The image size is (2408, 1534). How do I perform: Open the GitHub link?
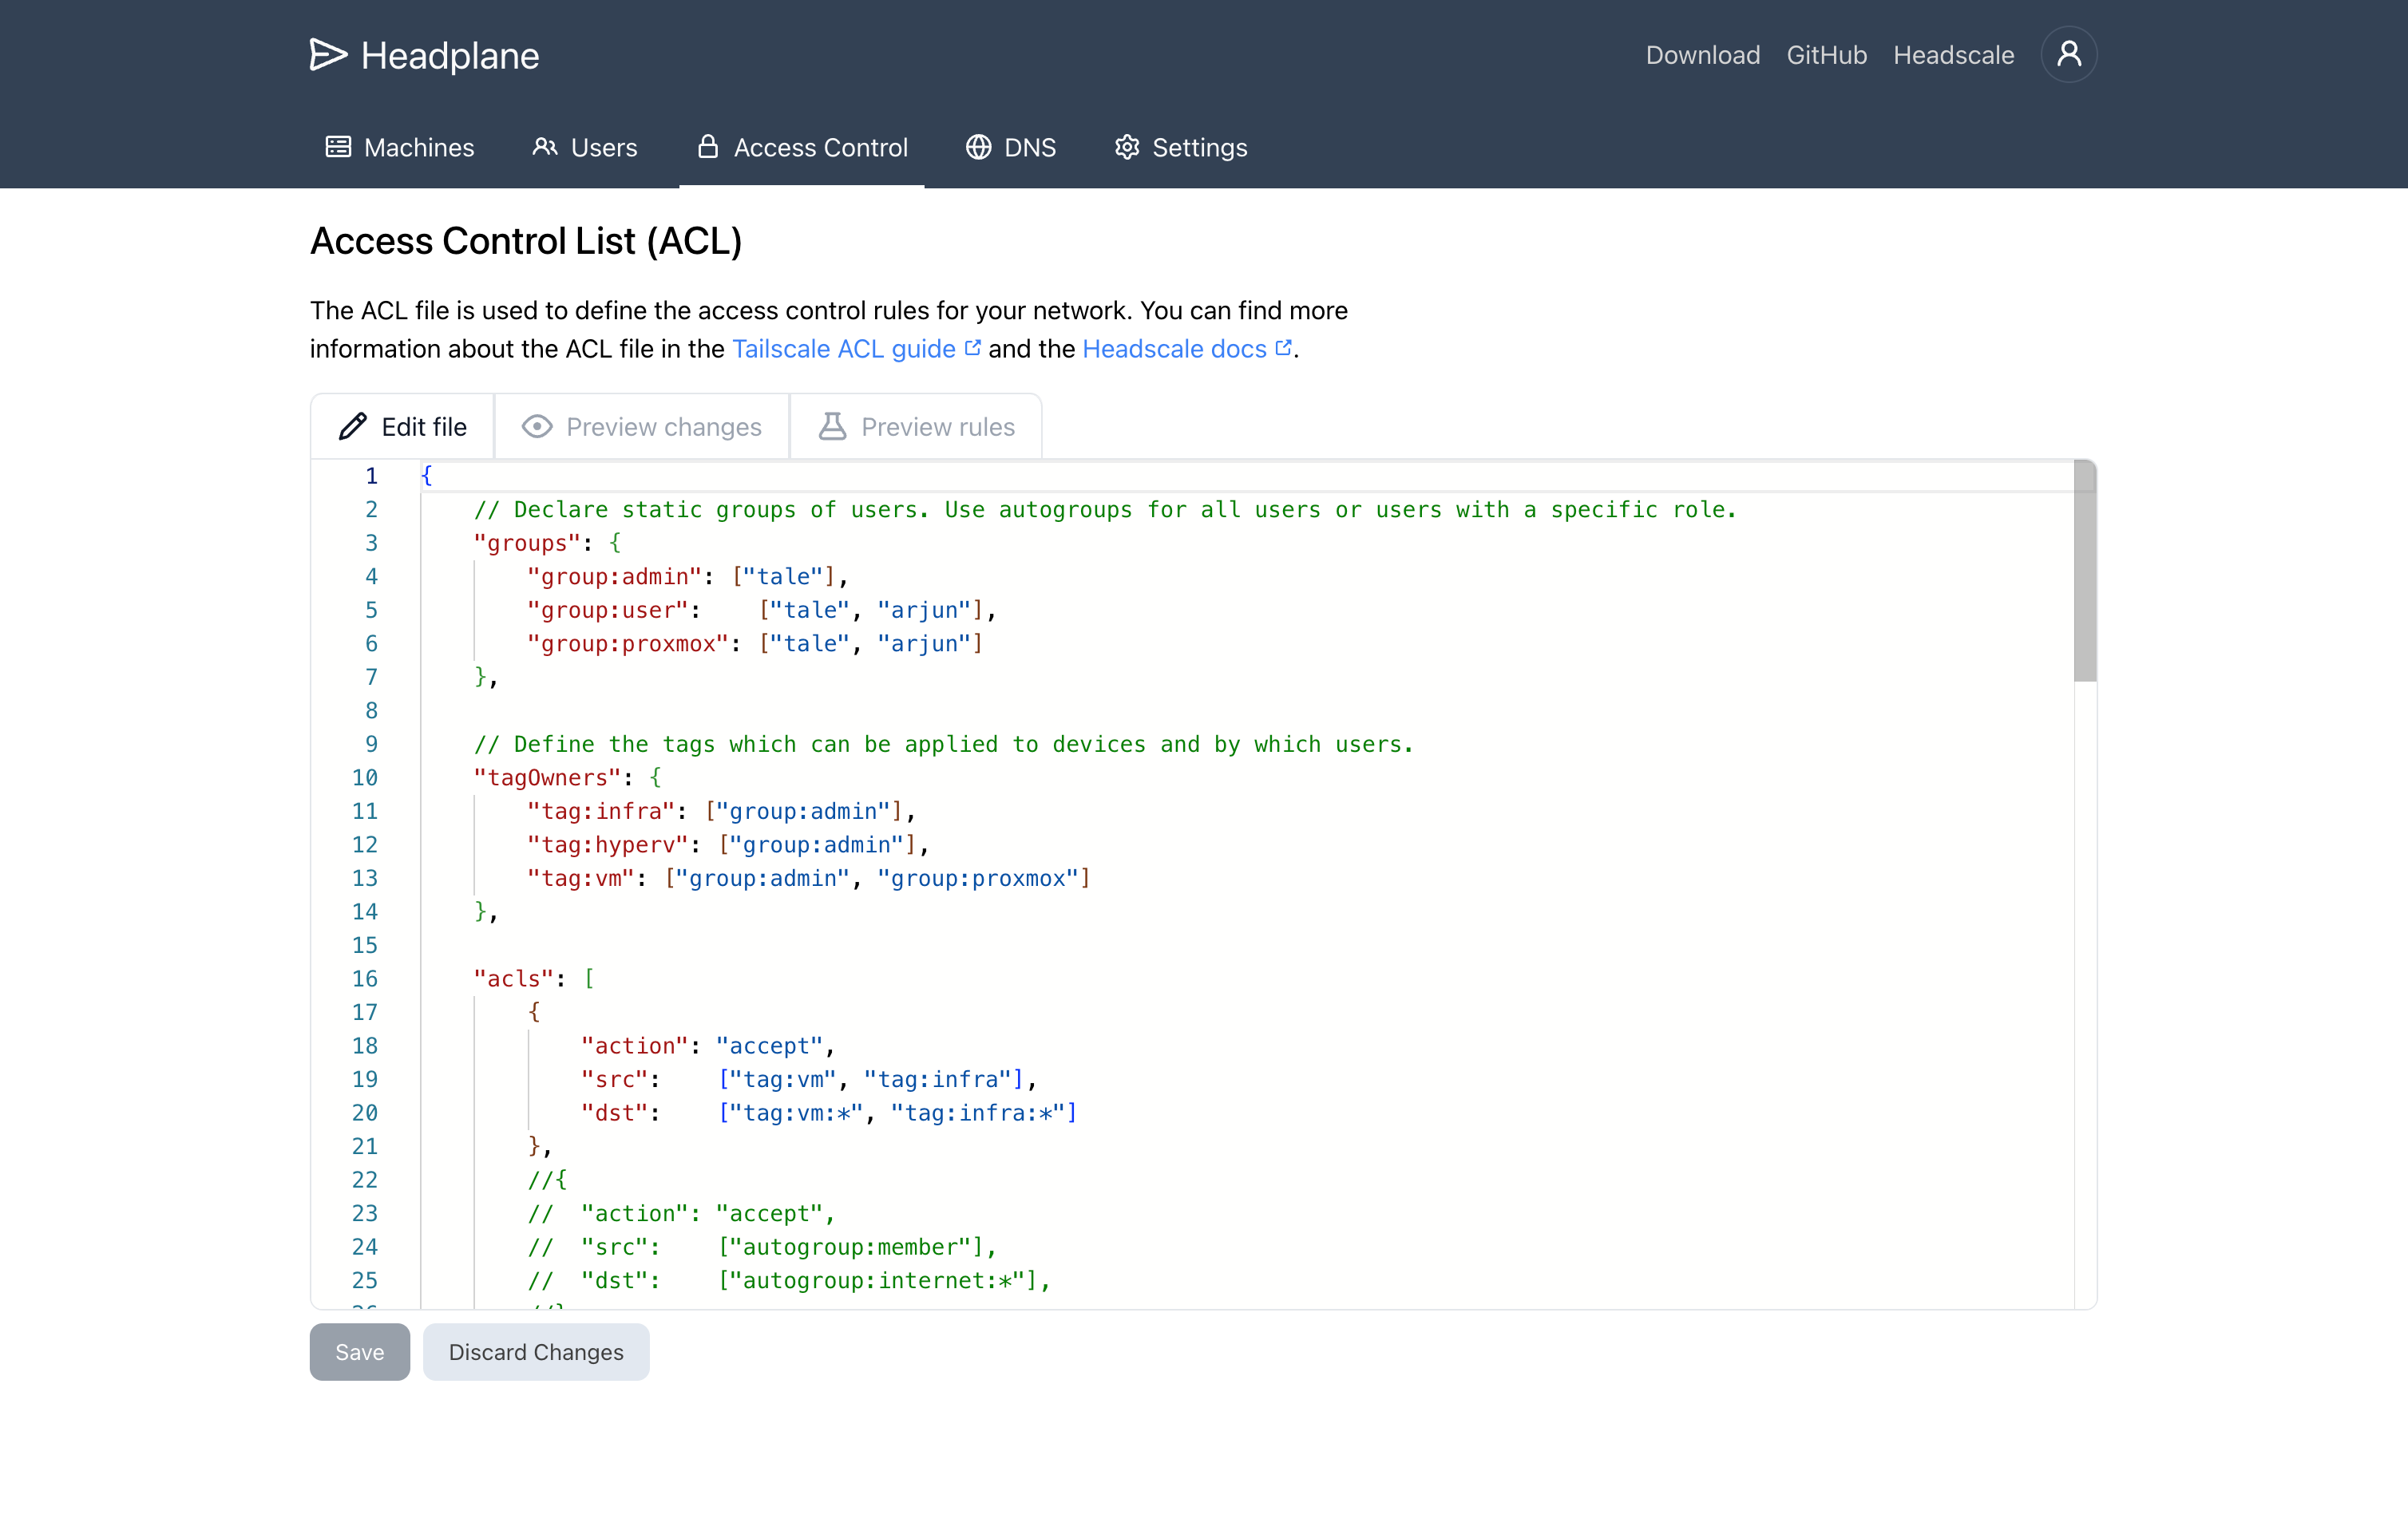[1826, 55]
